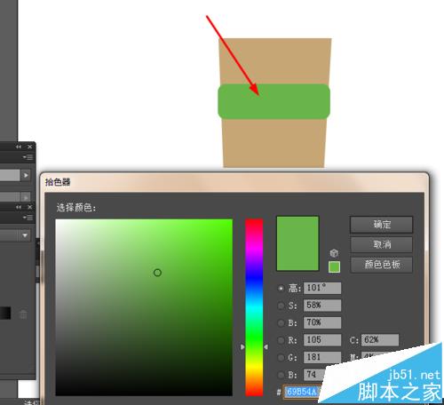Screen dimensions: 444x405
Task: Click the saturation field showing 58%
Action: coord(322,306)
